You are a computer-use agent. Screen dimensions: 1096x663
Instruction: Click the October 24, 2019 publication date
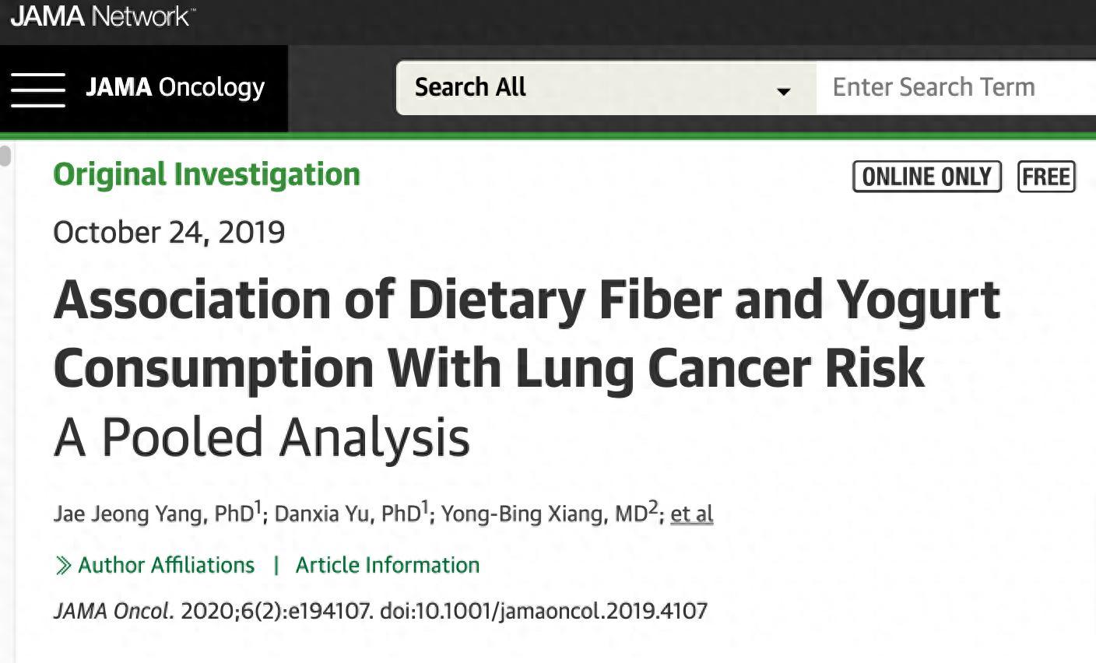(x=169, y=232)
